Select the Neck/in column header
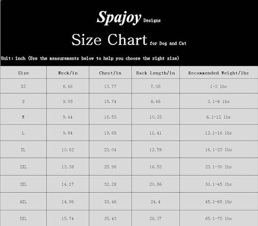 pos(68,73)
